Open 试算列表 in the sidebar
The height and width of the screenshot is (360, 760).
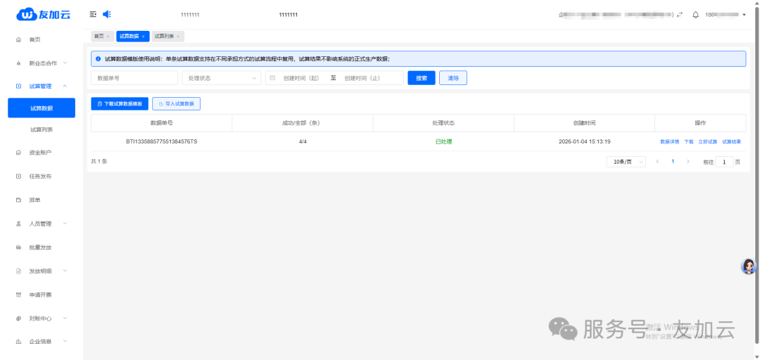pos(42,130)
